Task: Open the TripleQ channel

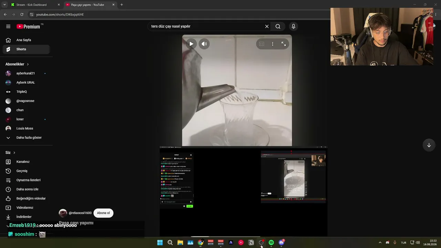Action: tap(26, 92)
